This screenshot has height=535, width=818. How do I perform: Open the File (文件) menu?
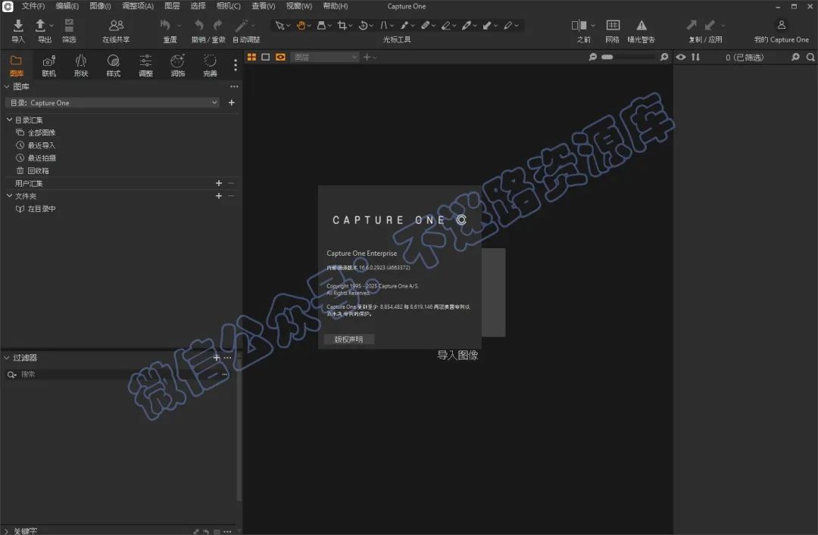tap(33, 6)
